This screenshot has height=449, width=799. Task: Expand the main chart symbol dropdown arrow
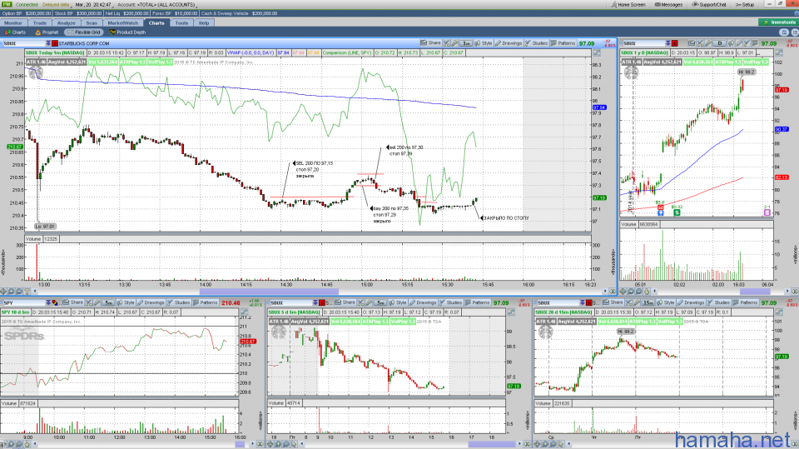click(48, 43)
